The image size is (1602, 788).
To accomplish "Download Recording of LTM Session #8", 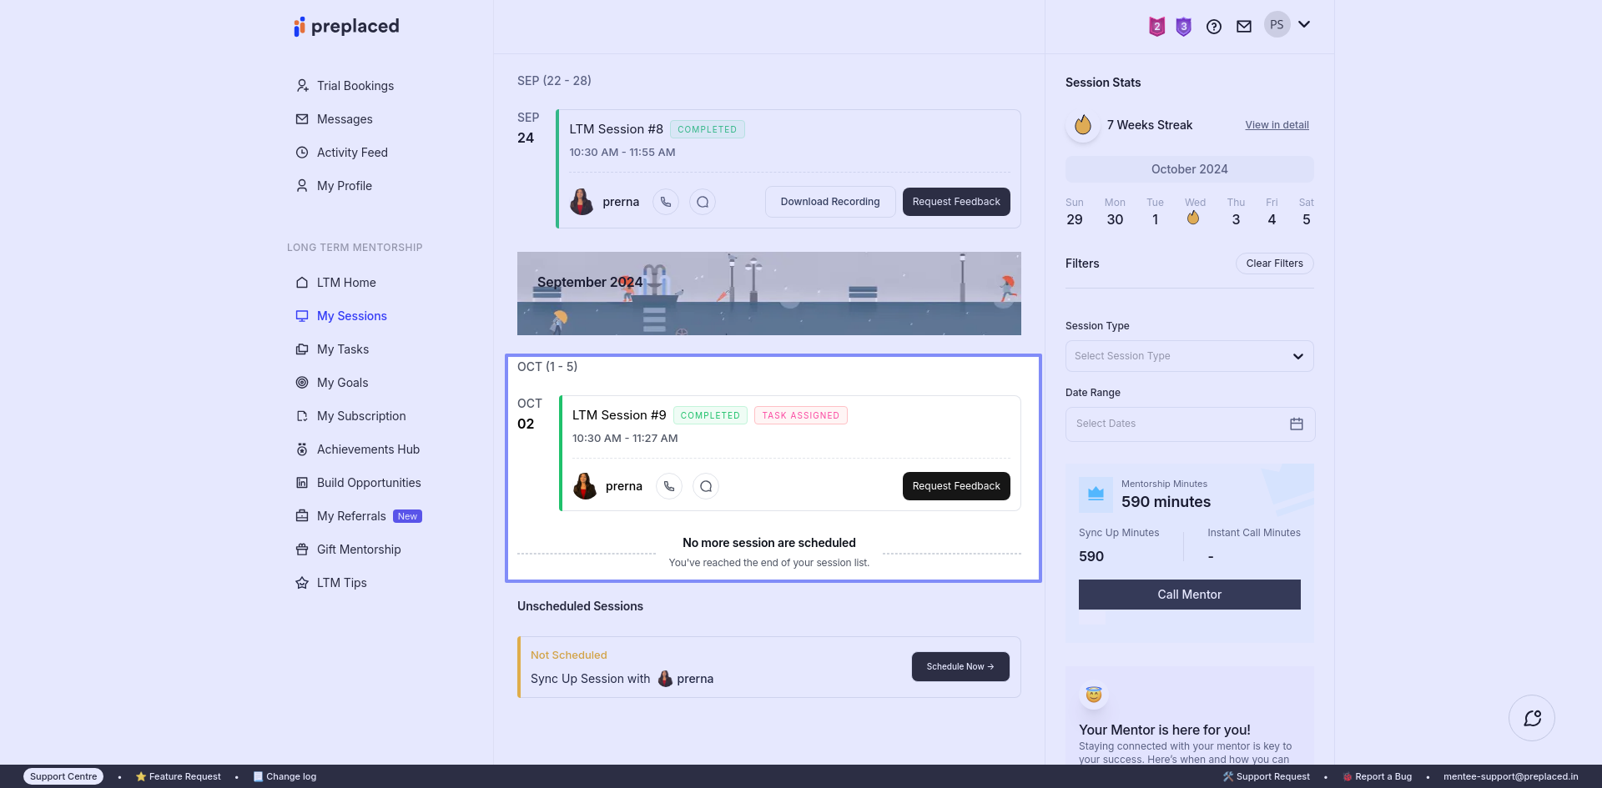I will 830,202.
